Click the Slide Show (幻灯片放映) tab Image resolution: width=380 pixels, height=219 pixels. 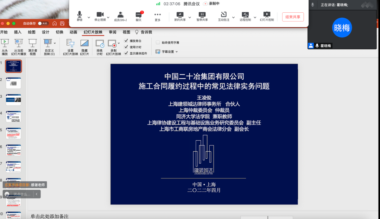tap(93, 32)
